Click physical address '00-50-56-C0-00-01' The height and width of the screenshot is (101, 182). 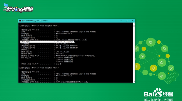point(64,34)
